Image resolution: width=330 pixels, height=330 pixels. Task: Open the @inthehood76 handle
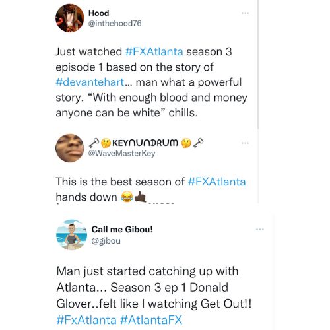pos(115,24)
